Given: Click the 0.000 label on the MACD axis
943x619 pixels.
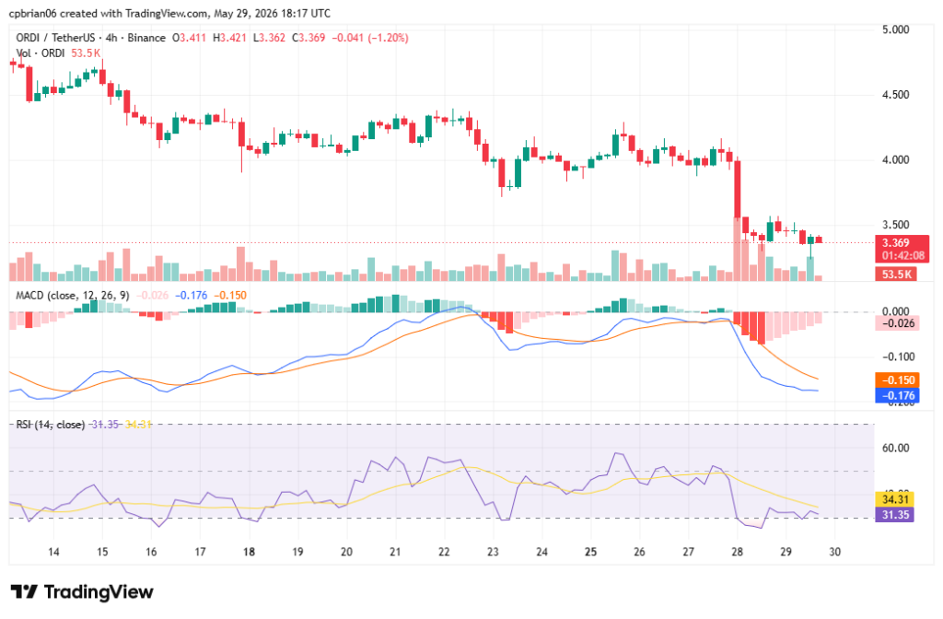Looking at the screenshot, I should 895,311.
